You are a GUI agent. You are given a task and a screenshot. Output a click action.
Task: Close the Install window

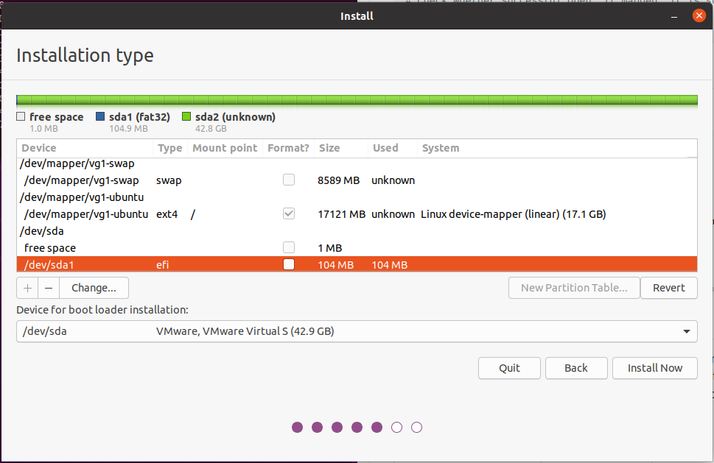pos(698,15)
